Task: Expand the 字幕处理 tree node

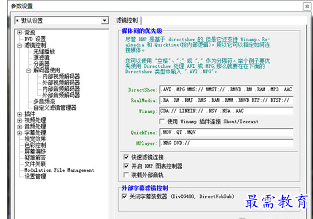Action: (x=20, y=133)
